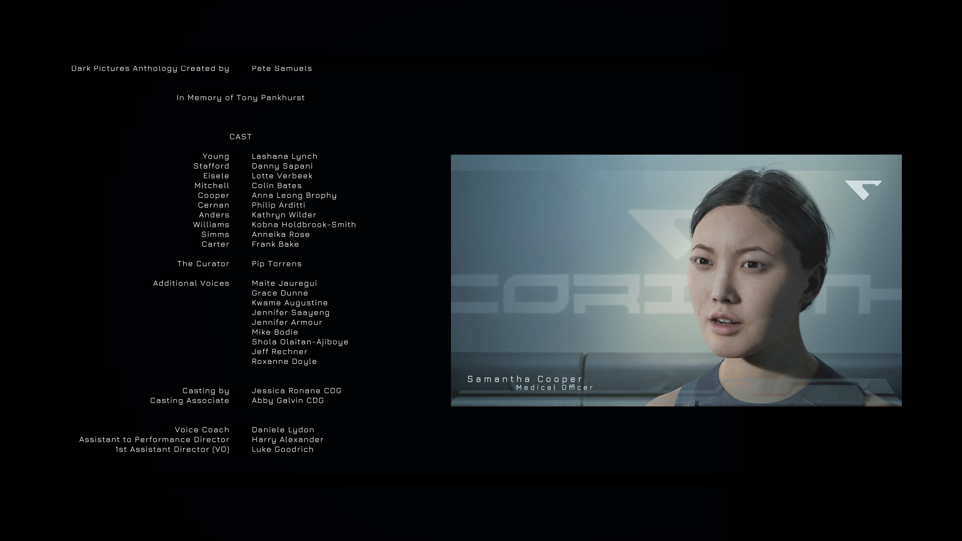Viewport: 962px width, 541px height.
Task: Select the name 'Frank Bake'
Action: 276,244
